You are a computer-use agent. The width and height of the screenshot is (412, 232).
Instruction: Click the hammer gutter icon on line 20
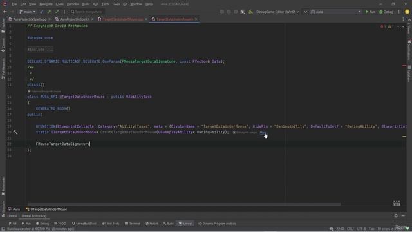pos(15,132)
